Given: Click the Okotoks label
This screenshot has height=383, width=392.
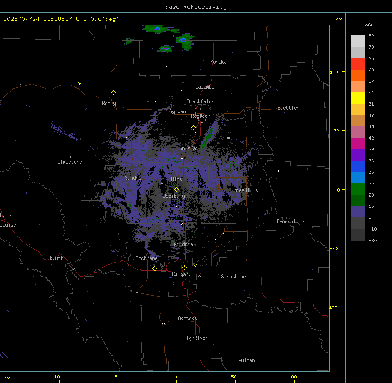Looking at the screenshot, I should pyautogui.click(x=187, y=318).
